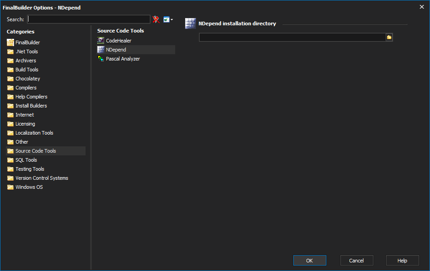Viewport: 430px width, 271px height.
Task: Click the Chocolatey folder icon
Action: pyautogui.click(x=10, y=79)
